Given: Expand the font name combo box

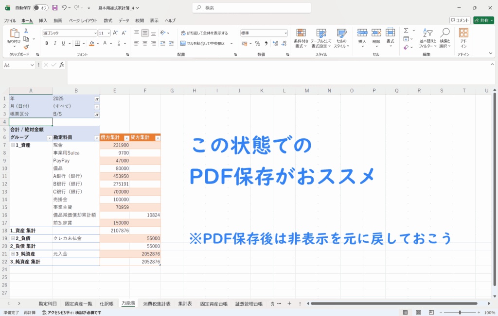Looking at the screenshot, I should pyautogui.click(x=95, y=33).
